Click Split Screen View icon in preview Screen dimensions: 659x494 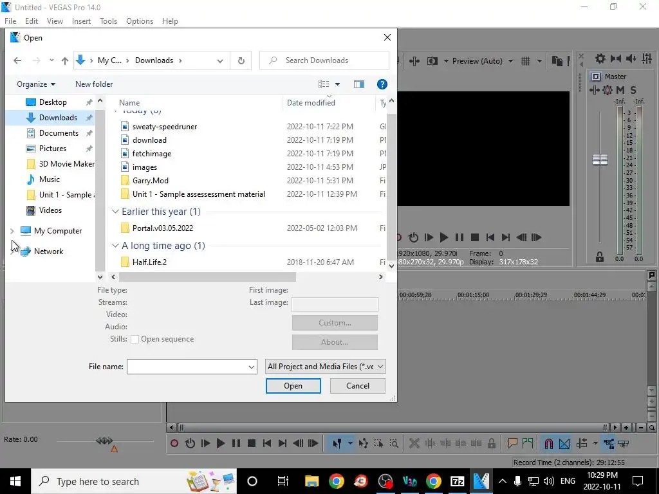[432, 61]
